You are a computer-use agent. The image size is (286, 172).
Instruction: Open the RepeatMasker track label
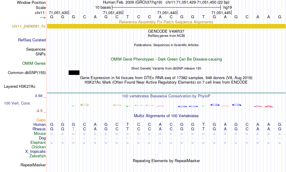click(33, 165)
